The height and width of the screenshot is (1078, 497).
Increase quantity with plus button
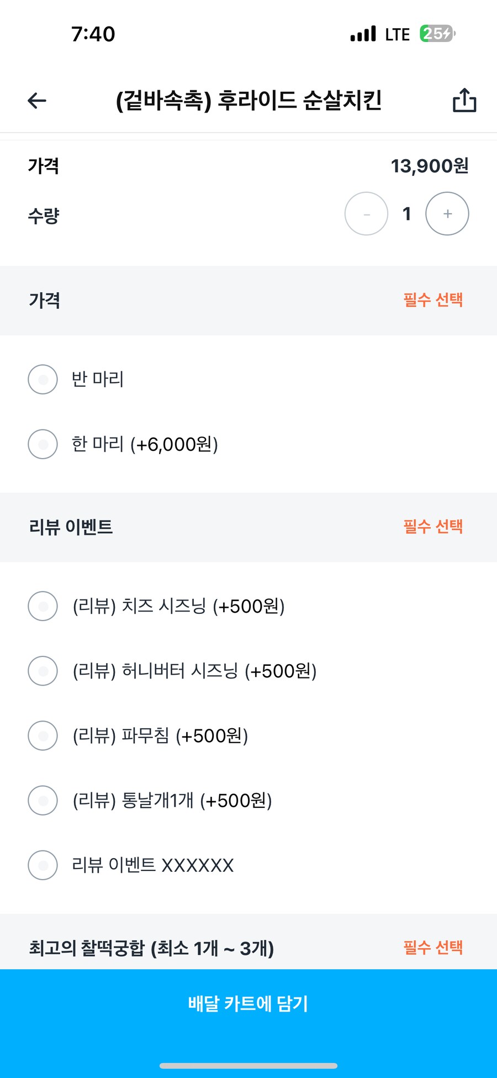[447, 214]
